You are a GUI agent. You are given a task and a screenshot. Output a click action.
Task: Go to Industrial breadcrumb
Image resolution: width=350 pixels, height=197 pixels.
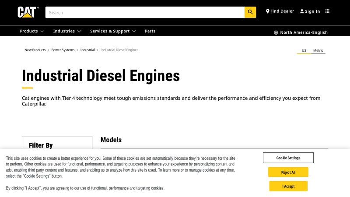(87, 50)
